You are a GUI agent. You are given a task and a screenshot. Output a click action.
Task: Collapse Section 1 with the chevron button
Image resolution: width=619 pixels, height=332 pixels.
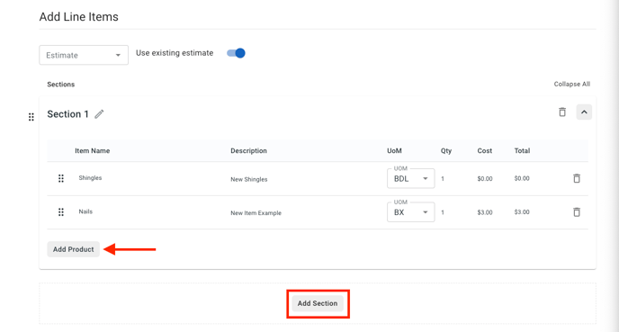pos(584,112)
